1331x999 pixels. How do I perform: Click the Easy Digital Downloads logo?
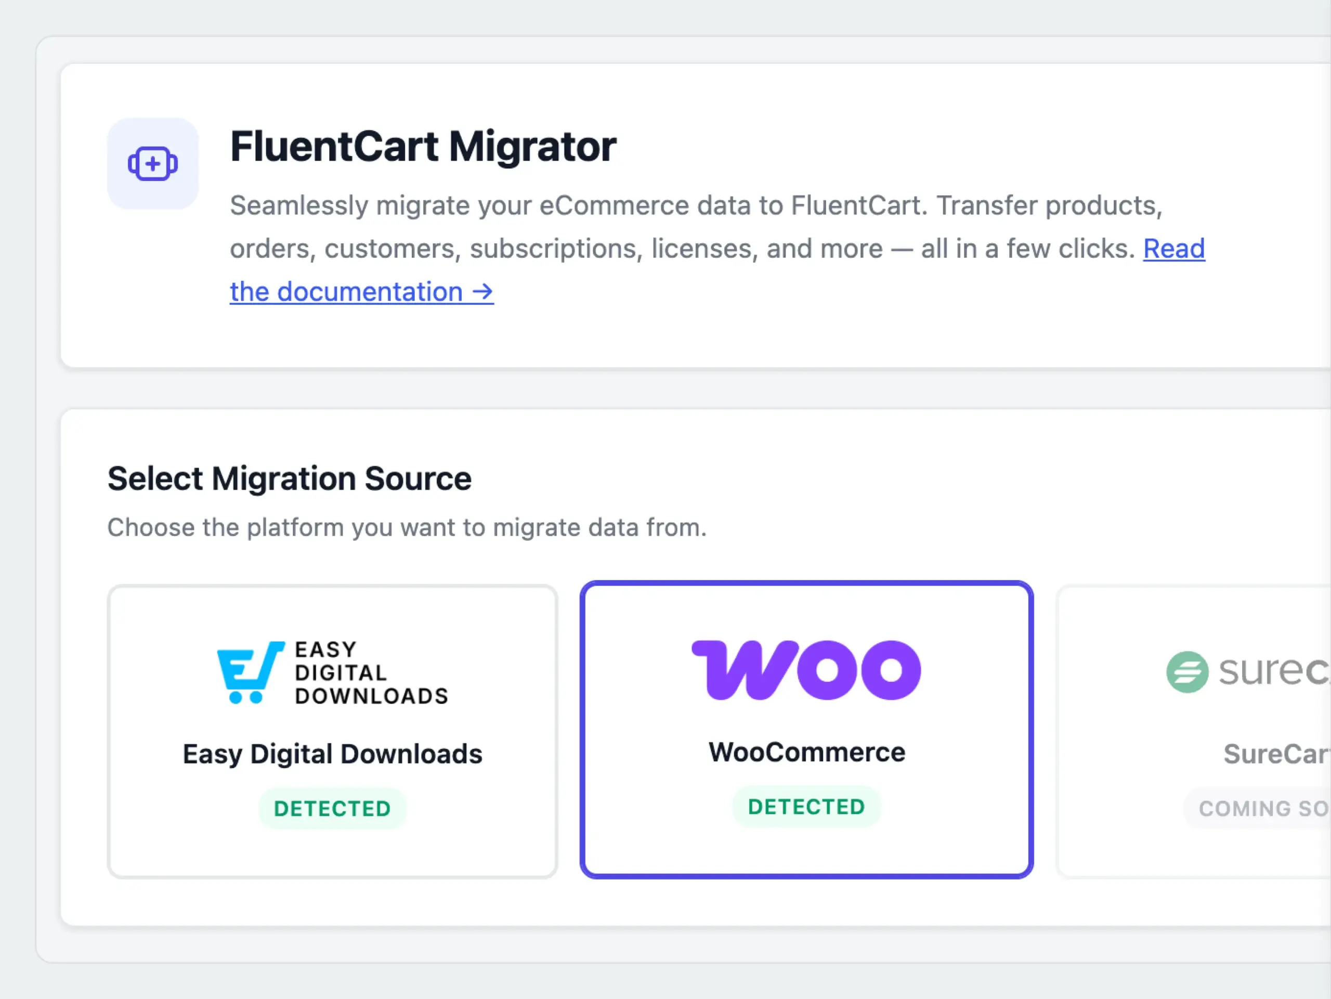coord(333,672)
